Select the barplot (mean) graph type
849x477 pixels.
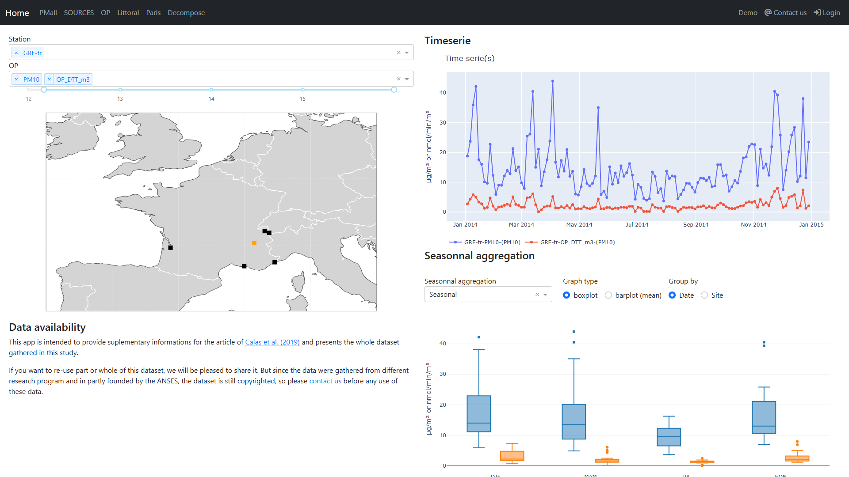pyautogui.click(x=608, y=295)
